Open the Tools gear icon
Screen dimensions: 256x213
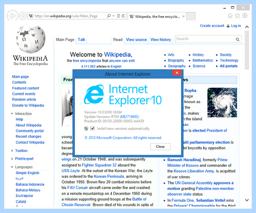[244, 16]
